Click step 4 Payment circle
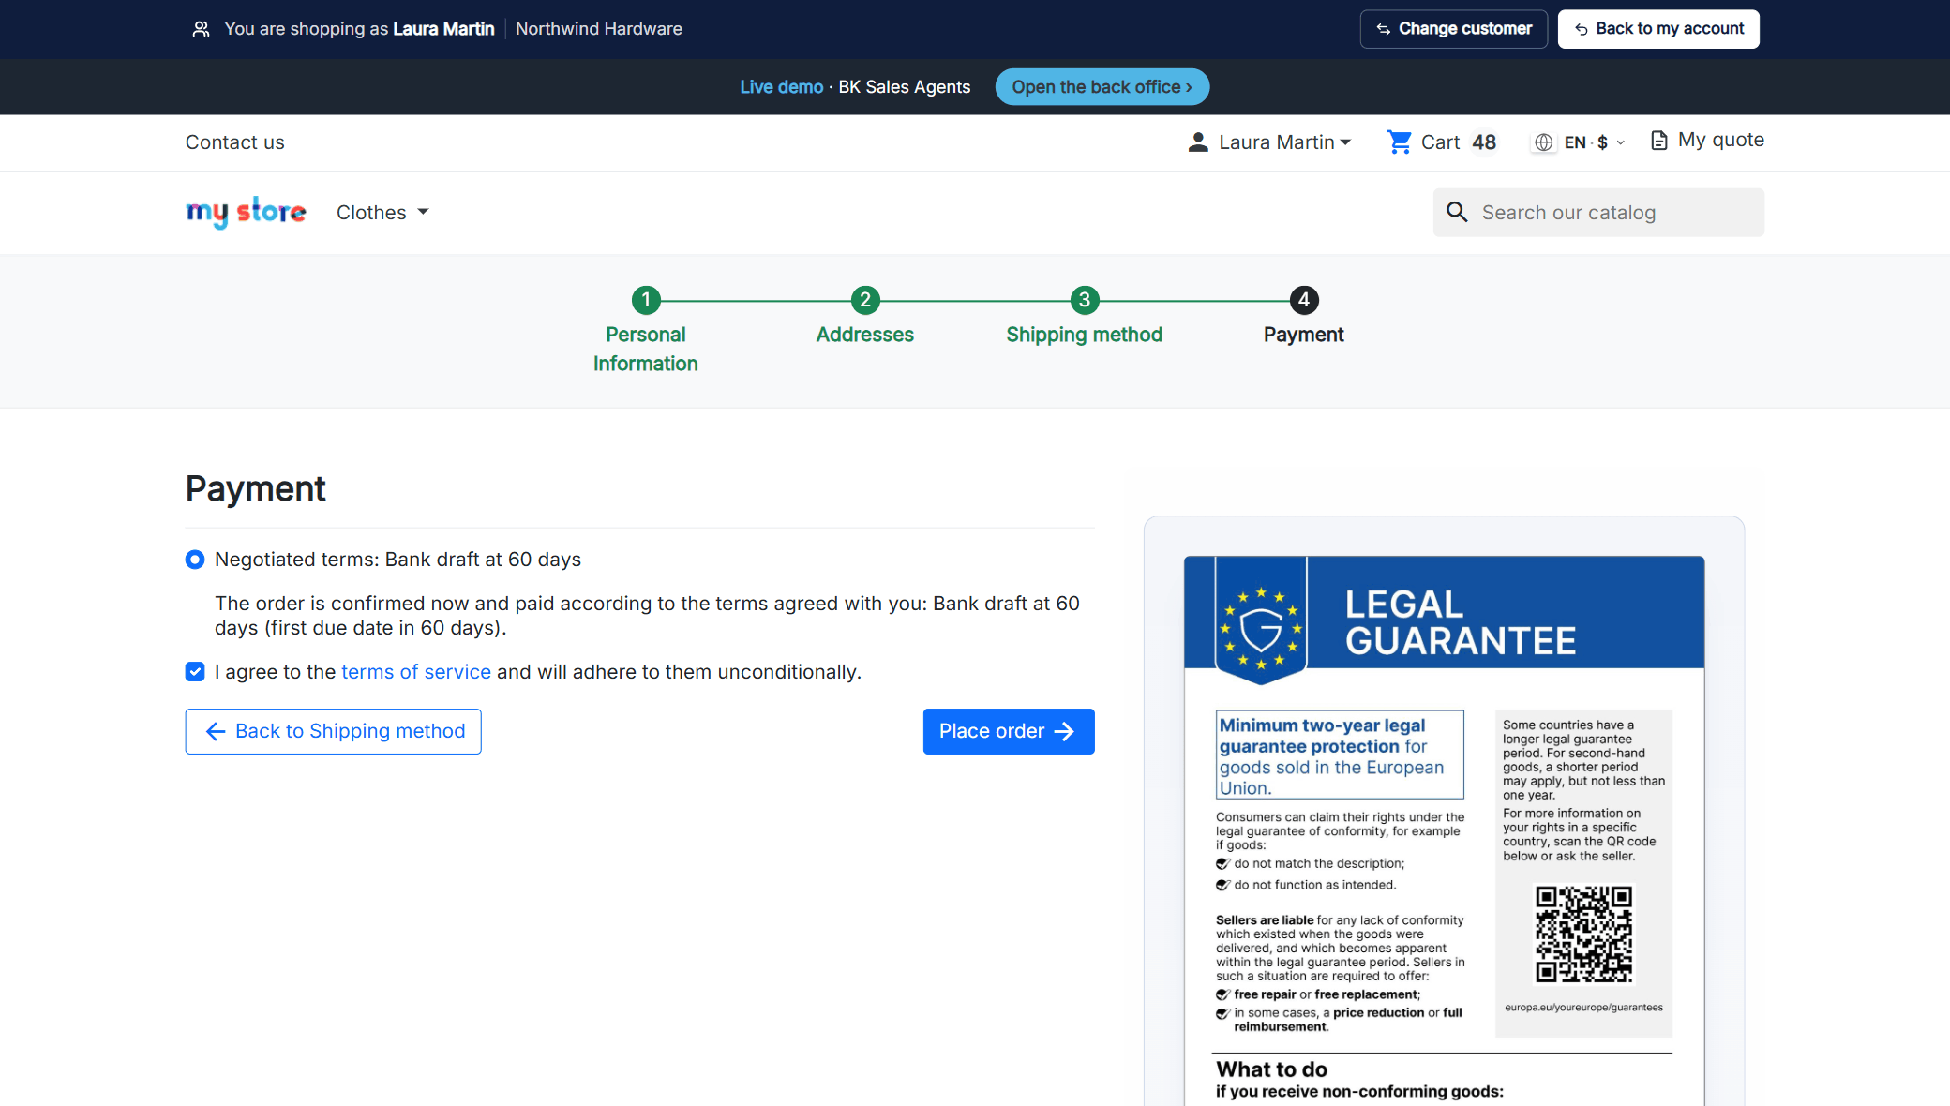The image size is (1950, 1106). pos(1304,300)
